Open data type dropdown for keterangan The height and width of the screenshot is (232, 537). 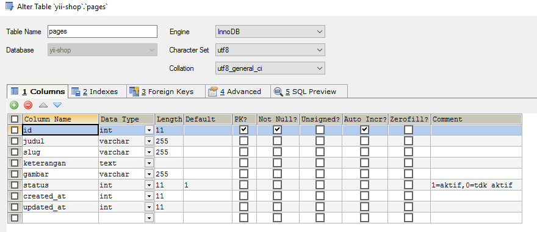point(149,163)
